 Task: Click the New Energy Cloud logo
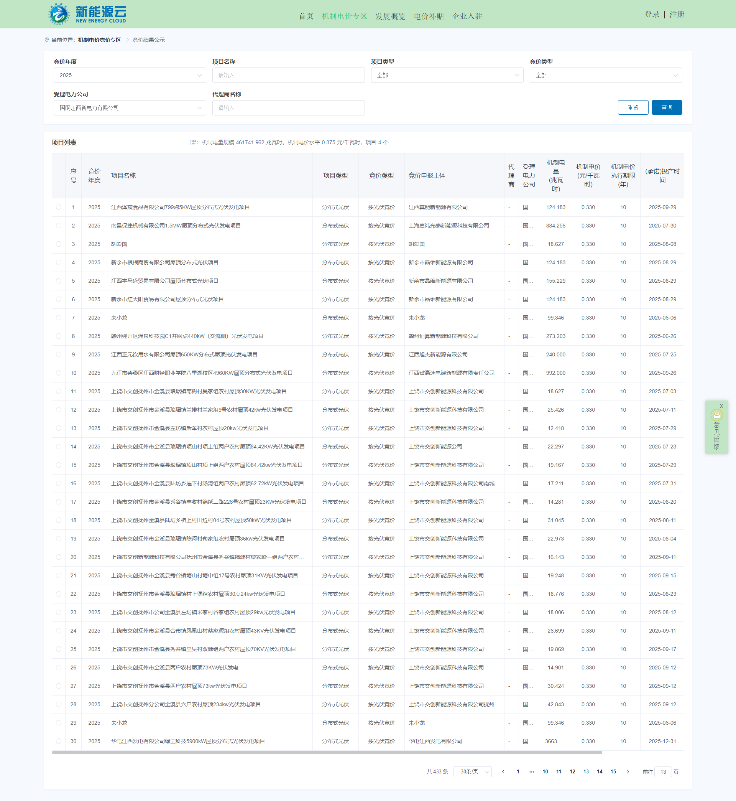click(x=87, y=14)
